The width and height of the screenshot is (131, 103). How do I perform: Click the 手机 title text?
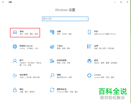[x=96, y=31]
